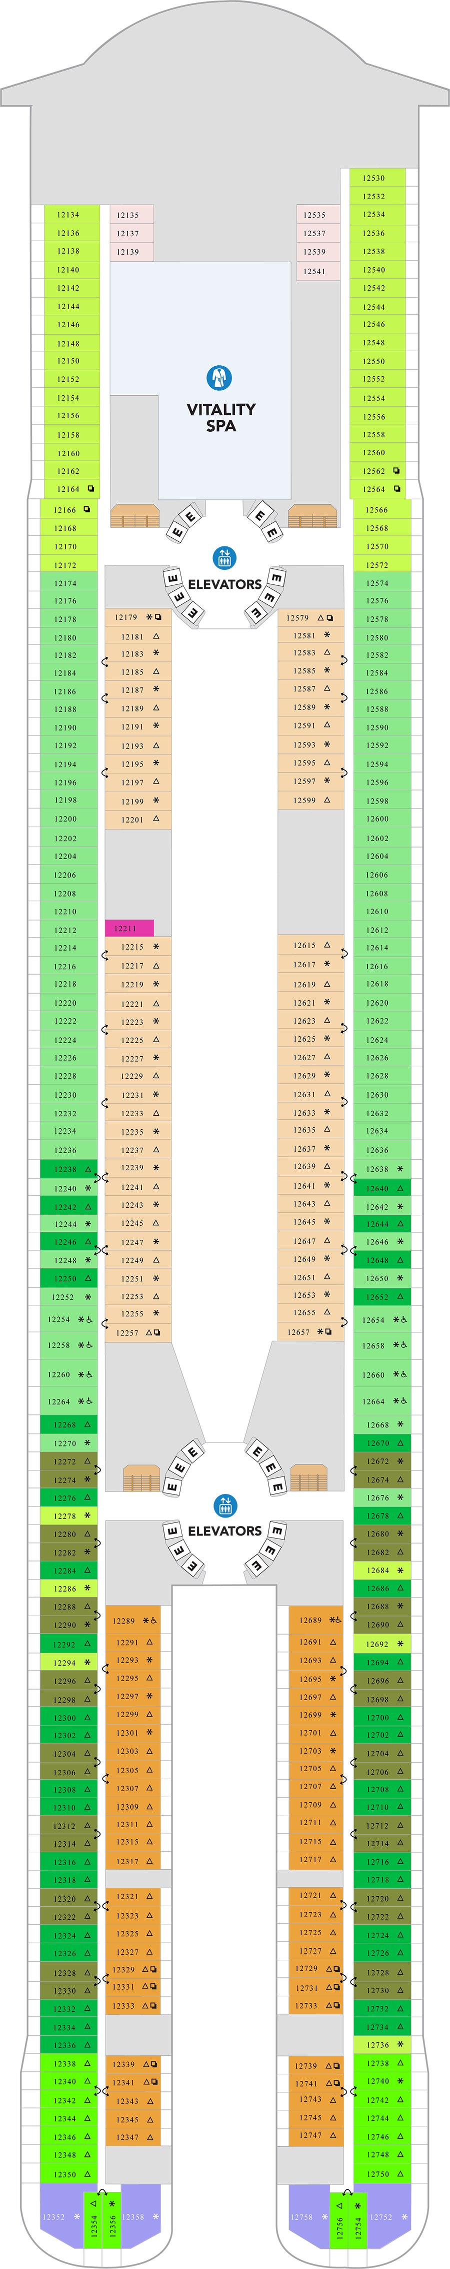
Task: Click the aft staircase icon near cabin 12272
Action: click(142, 1477)
